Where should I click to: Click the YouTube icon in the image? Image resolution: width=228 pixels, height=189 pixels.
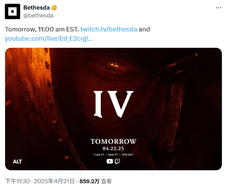point(110,161)
